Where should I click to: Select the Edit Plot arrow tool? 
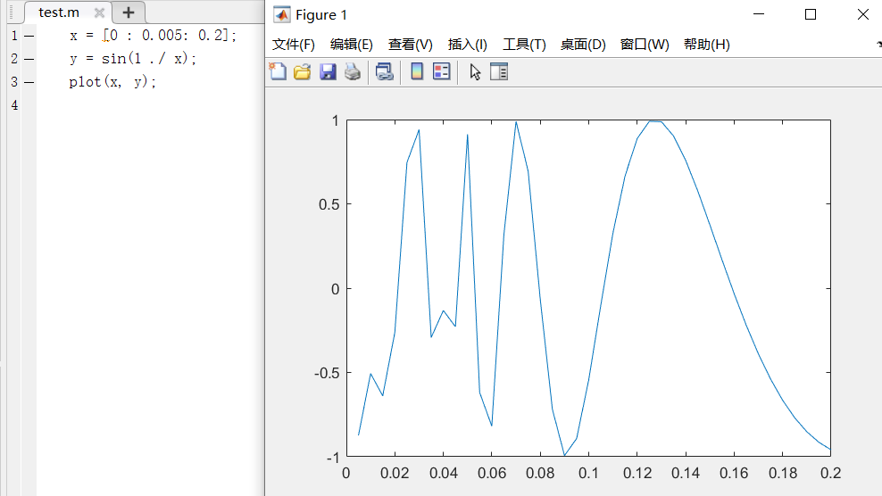pos(475,72)
